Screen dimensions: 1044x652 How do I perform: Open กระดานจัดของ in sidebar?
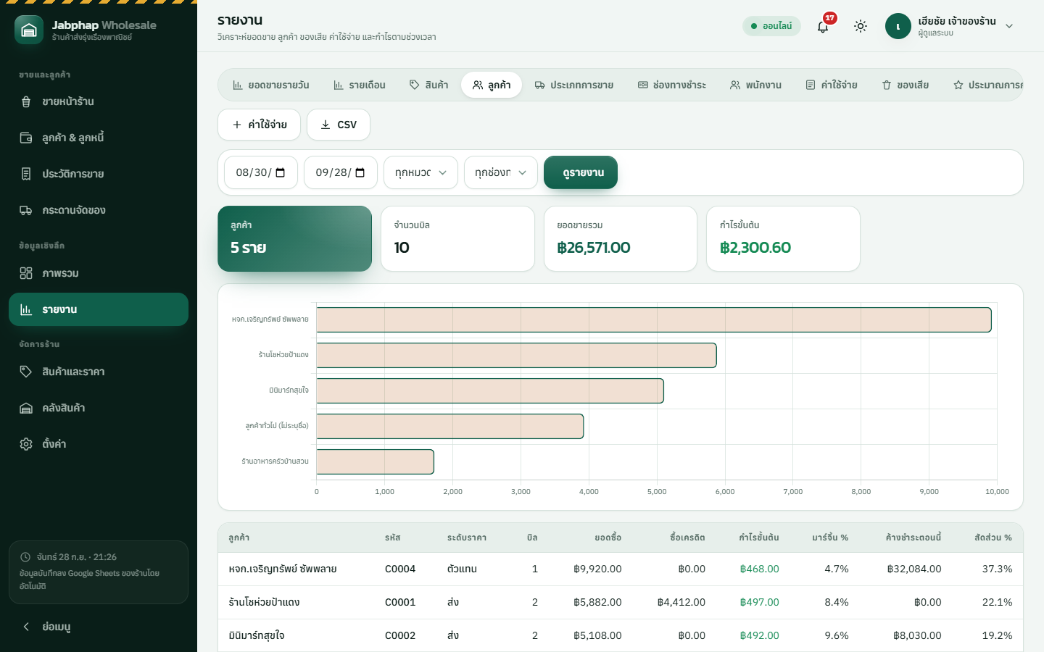(99, 210)
